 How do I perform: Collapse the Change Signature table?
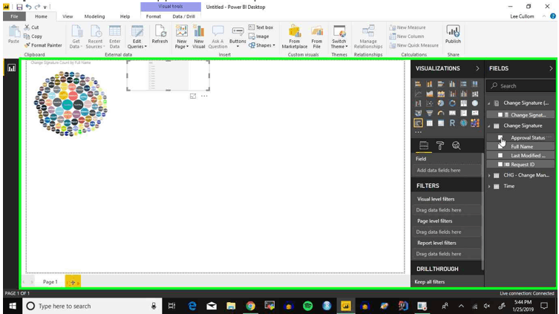pyautogui.click(x=489, y=125)
